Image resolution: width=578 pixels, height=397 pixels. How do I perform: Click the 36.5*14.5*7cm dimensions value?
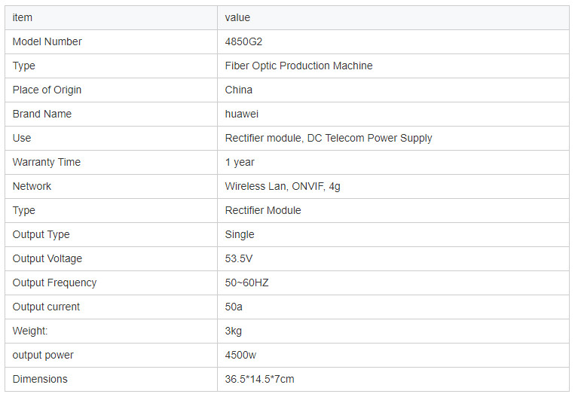pyautogui.click(x=259, y=379)
